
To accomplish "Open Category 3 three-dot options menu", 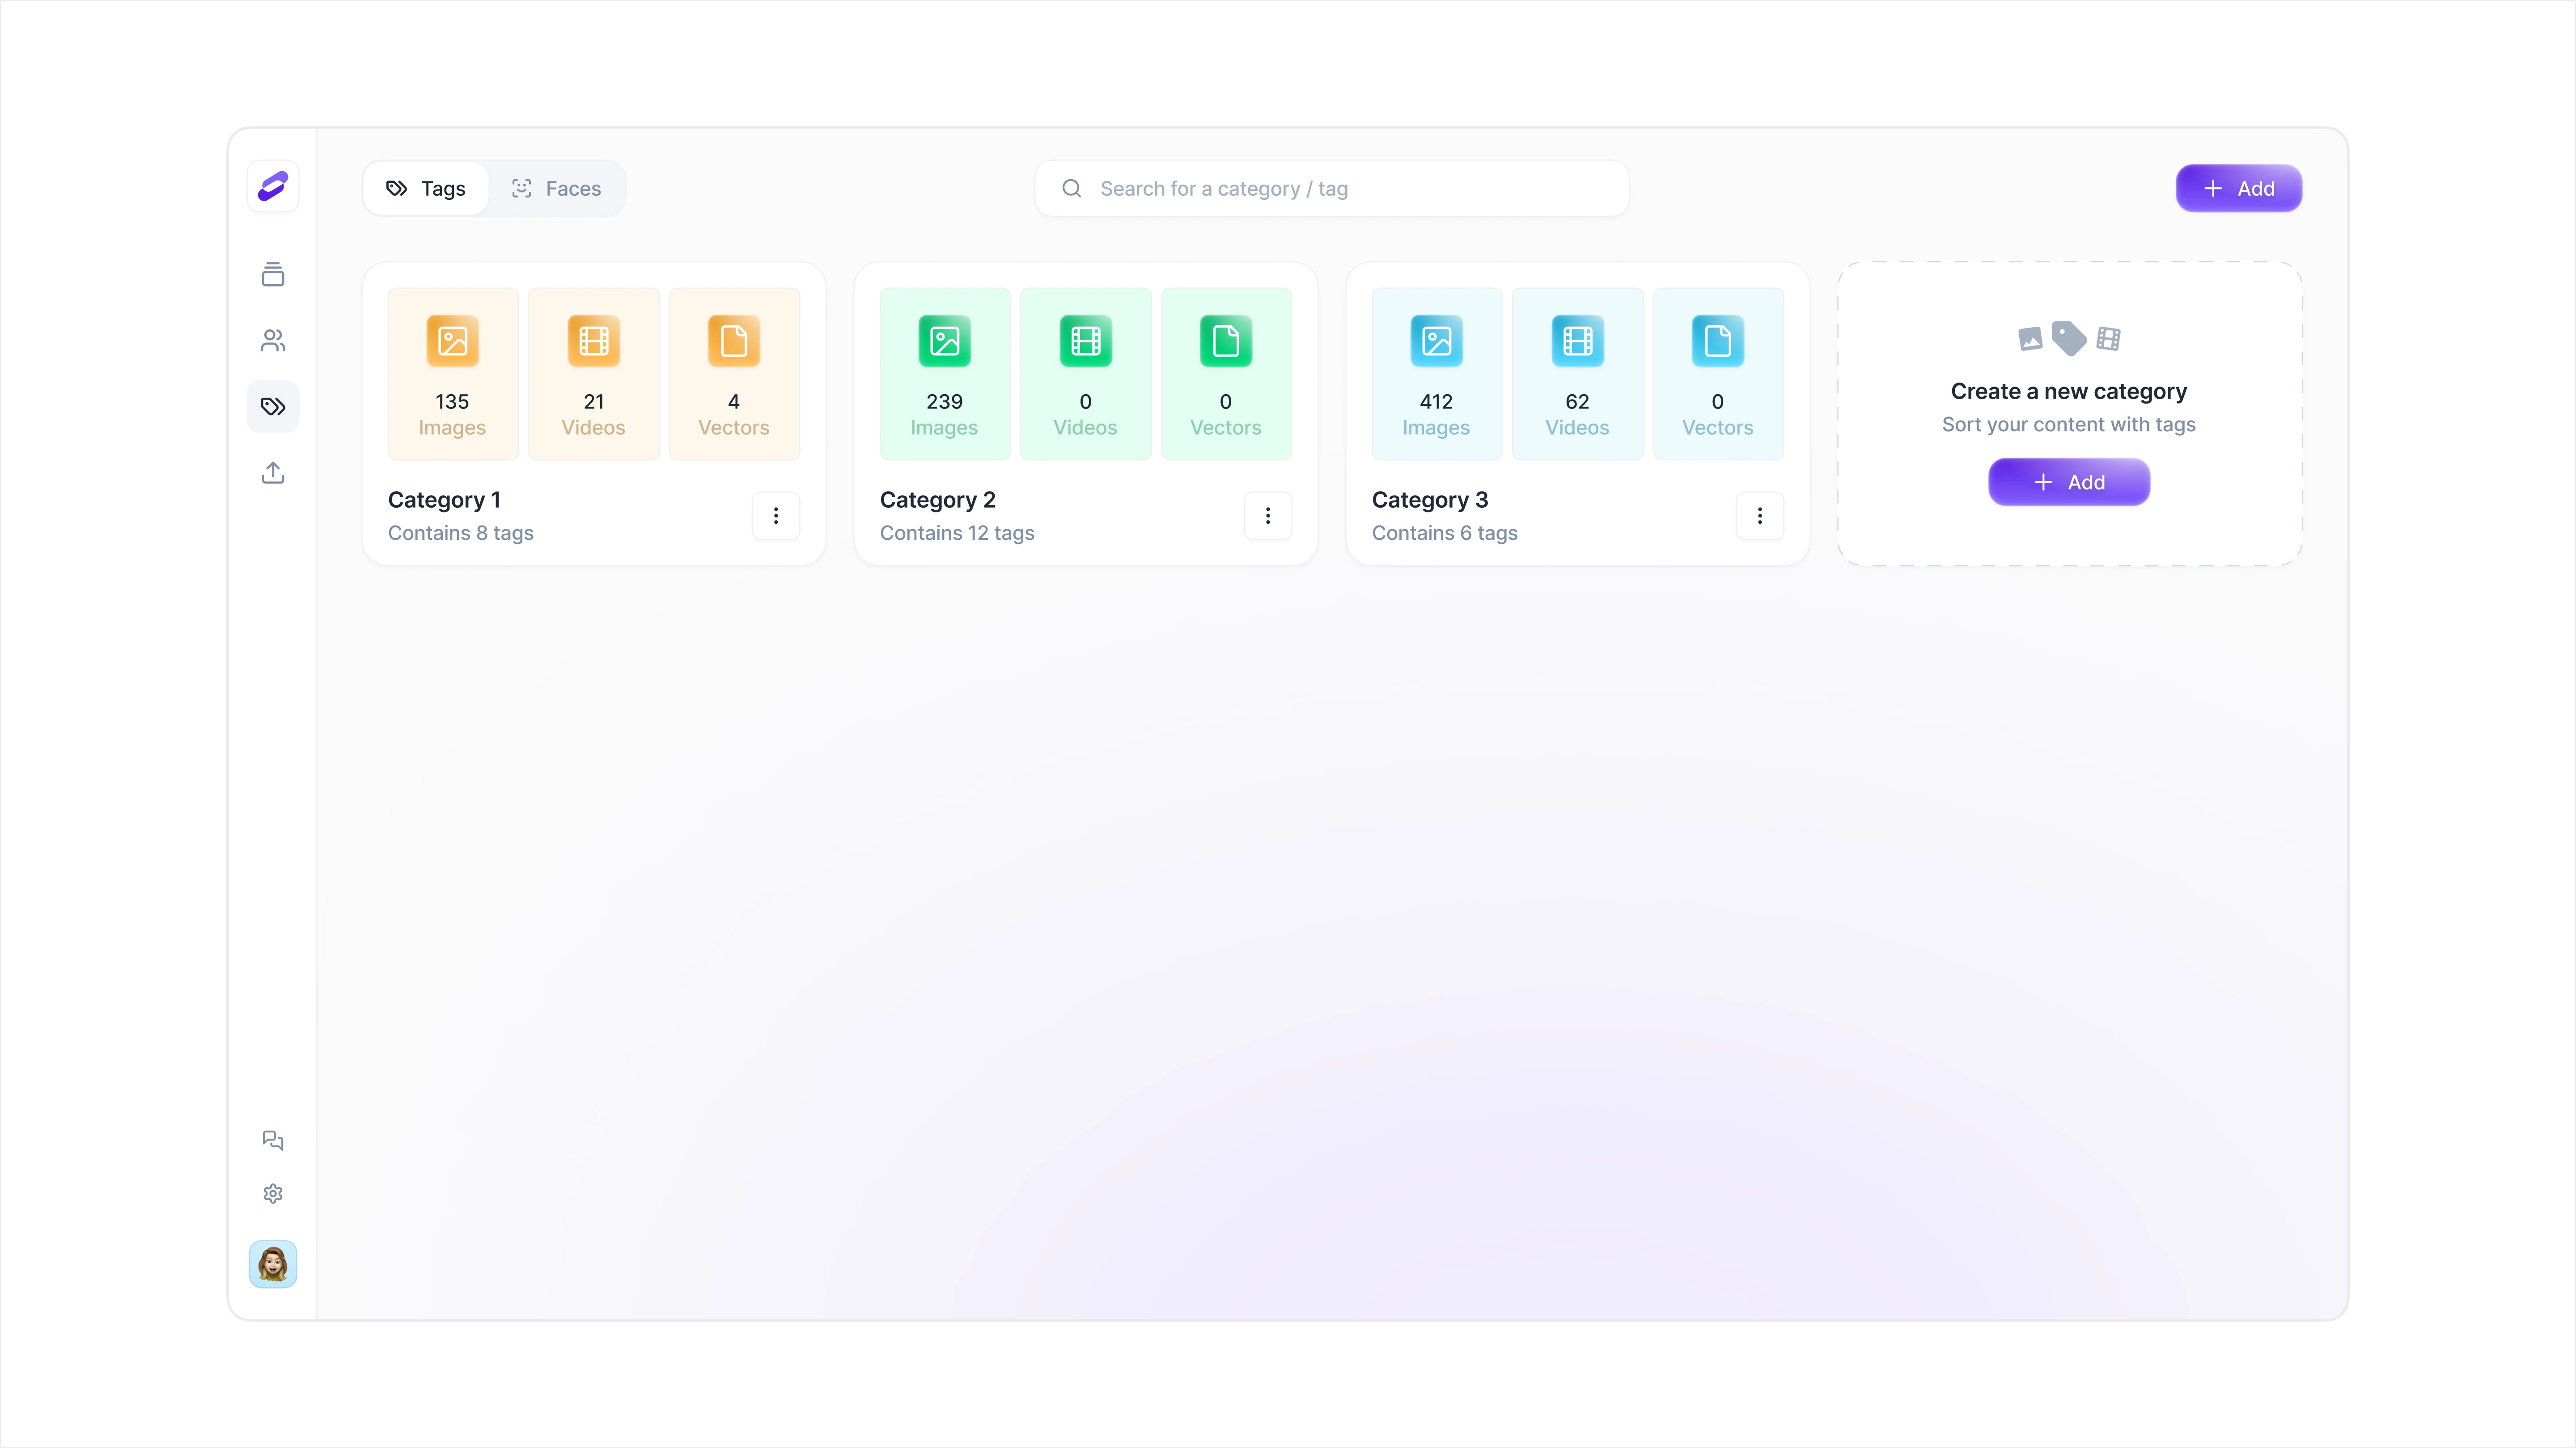I will click(x=1760, y=516).
